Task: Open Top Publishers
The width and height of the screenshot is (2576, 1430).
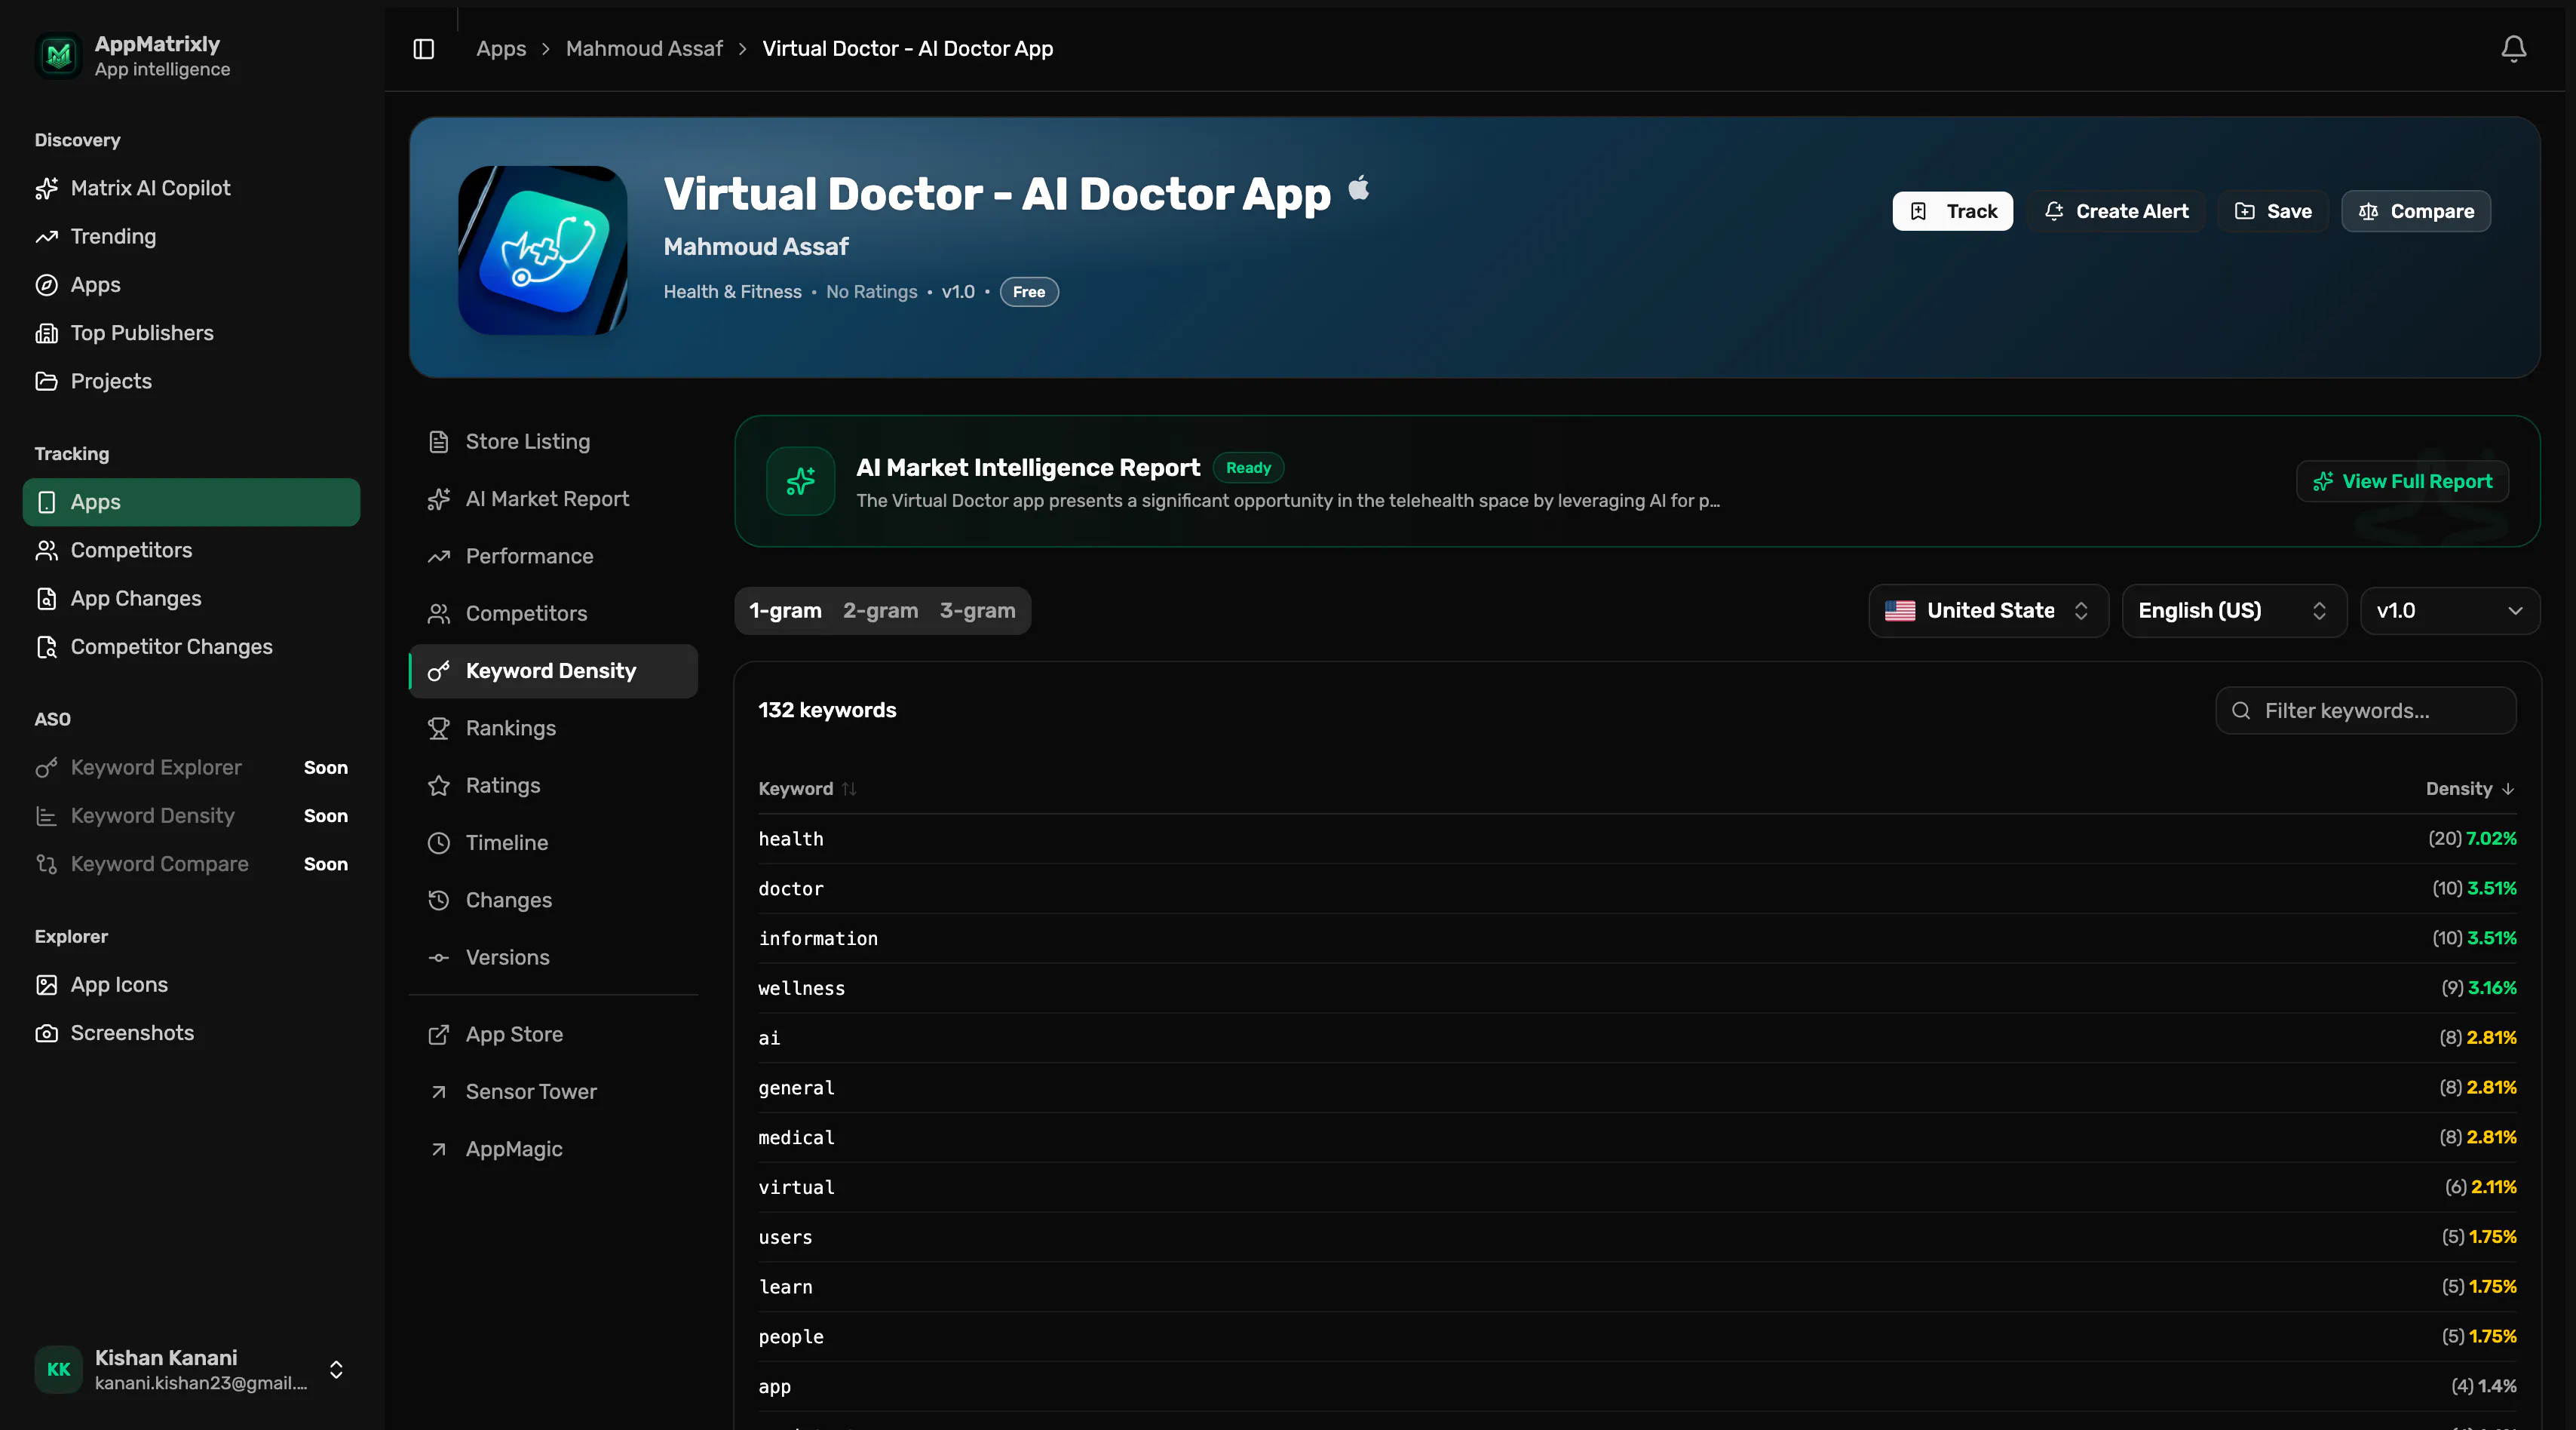Action: pyautogui.click(x=191, y=333)
